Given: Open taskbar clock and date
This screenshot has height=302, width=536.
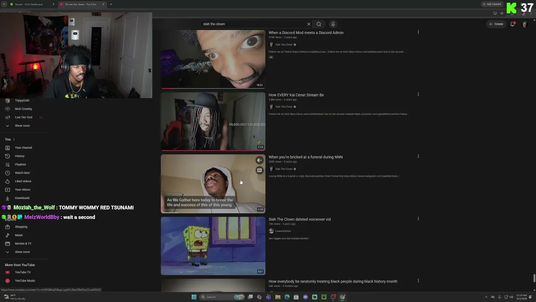Looking at the screenshot, I should tap(522, 297).
